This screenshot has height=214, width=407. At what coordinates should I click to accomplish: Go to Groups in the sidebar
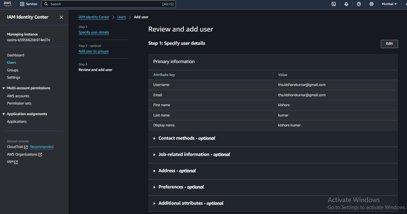(x=13, y=70)
